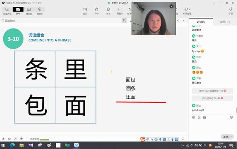The height and width of the screenshot is (149, 237).
Task: Send the chat message
Action: [226, 137]
